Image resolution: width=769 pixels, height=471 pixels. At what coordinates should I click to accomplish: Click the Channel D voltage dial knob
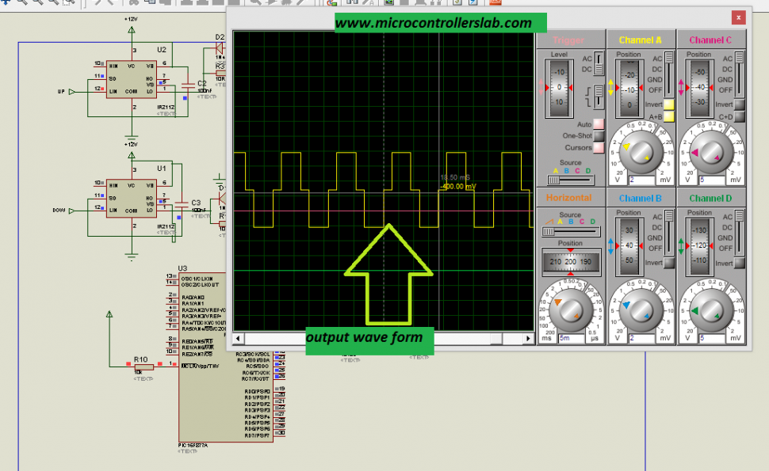tap(710, 310)
